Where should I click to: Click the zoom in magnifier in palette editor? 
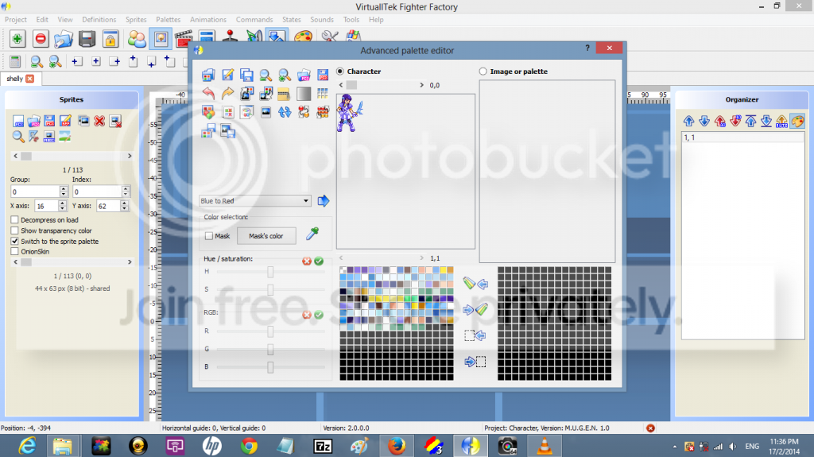[x=285, y=76]
